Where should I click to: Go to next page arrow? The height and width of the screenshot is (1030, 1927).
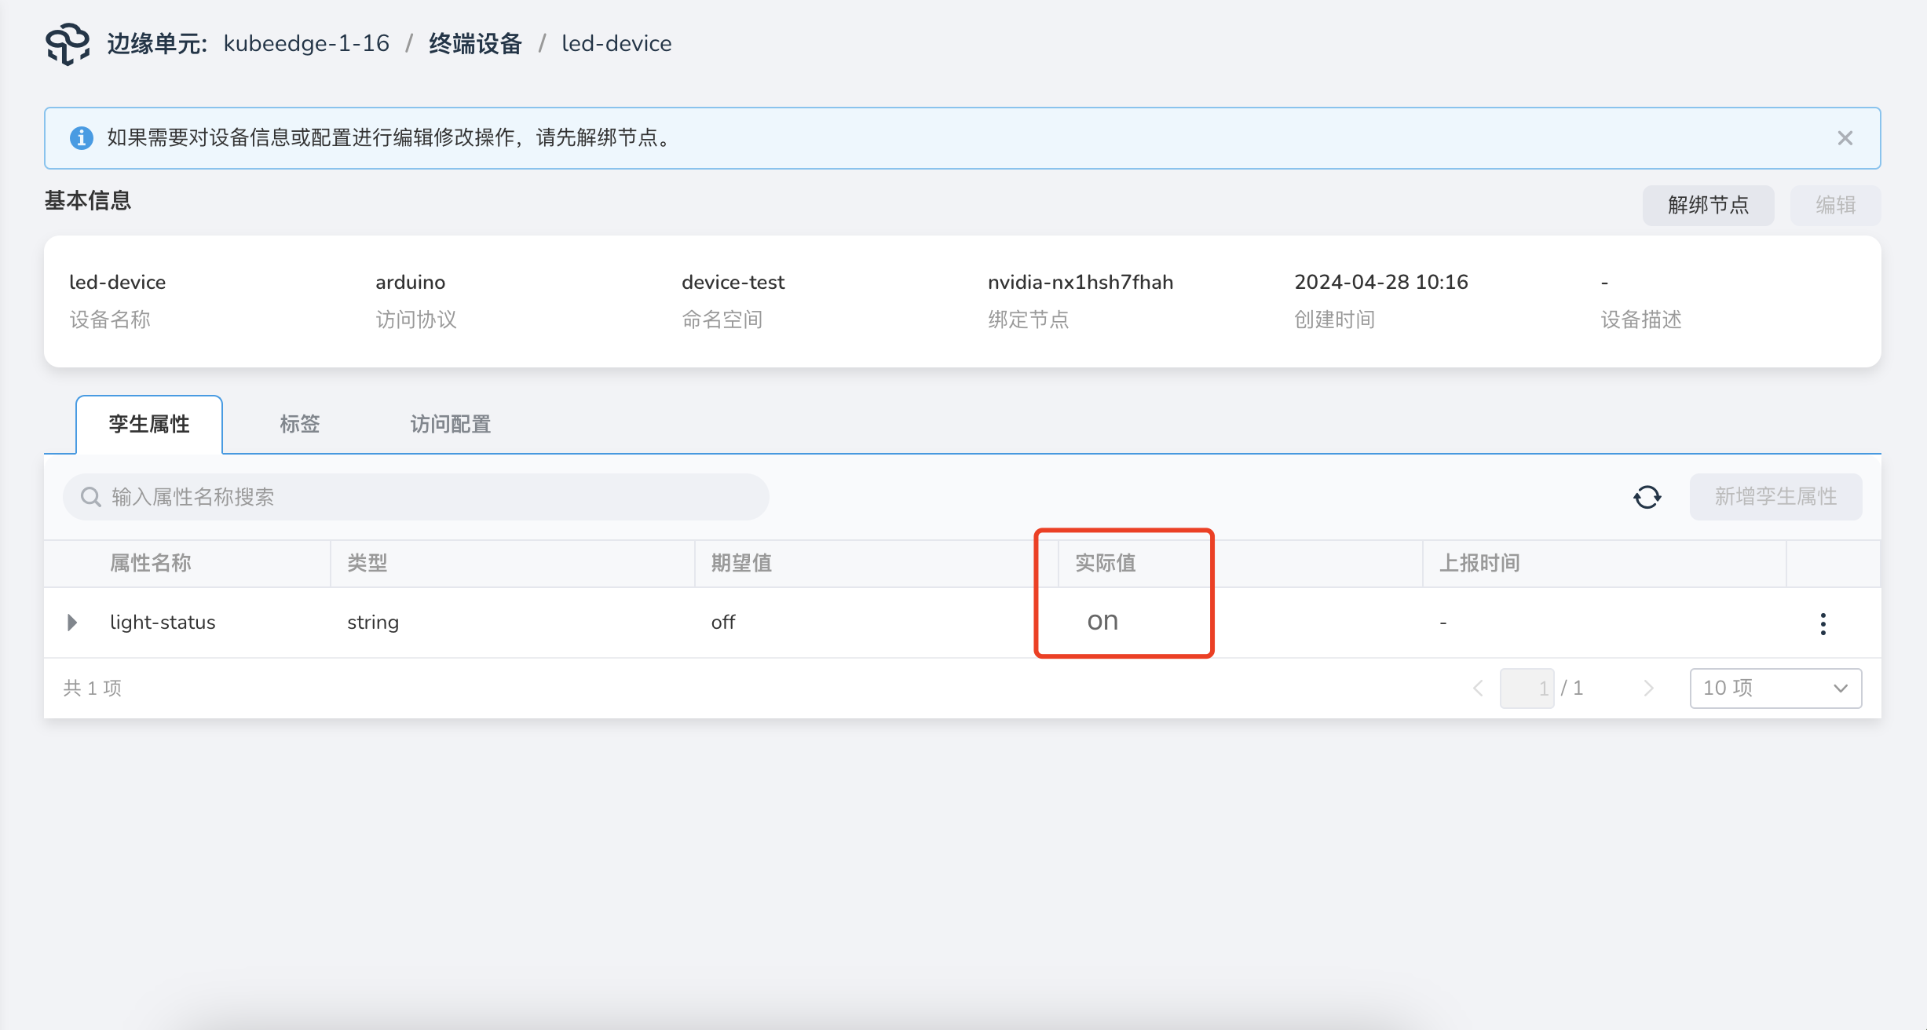[x=1648, y=688]
